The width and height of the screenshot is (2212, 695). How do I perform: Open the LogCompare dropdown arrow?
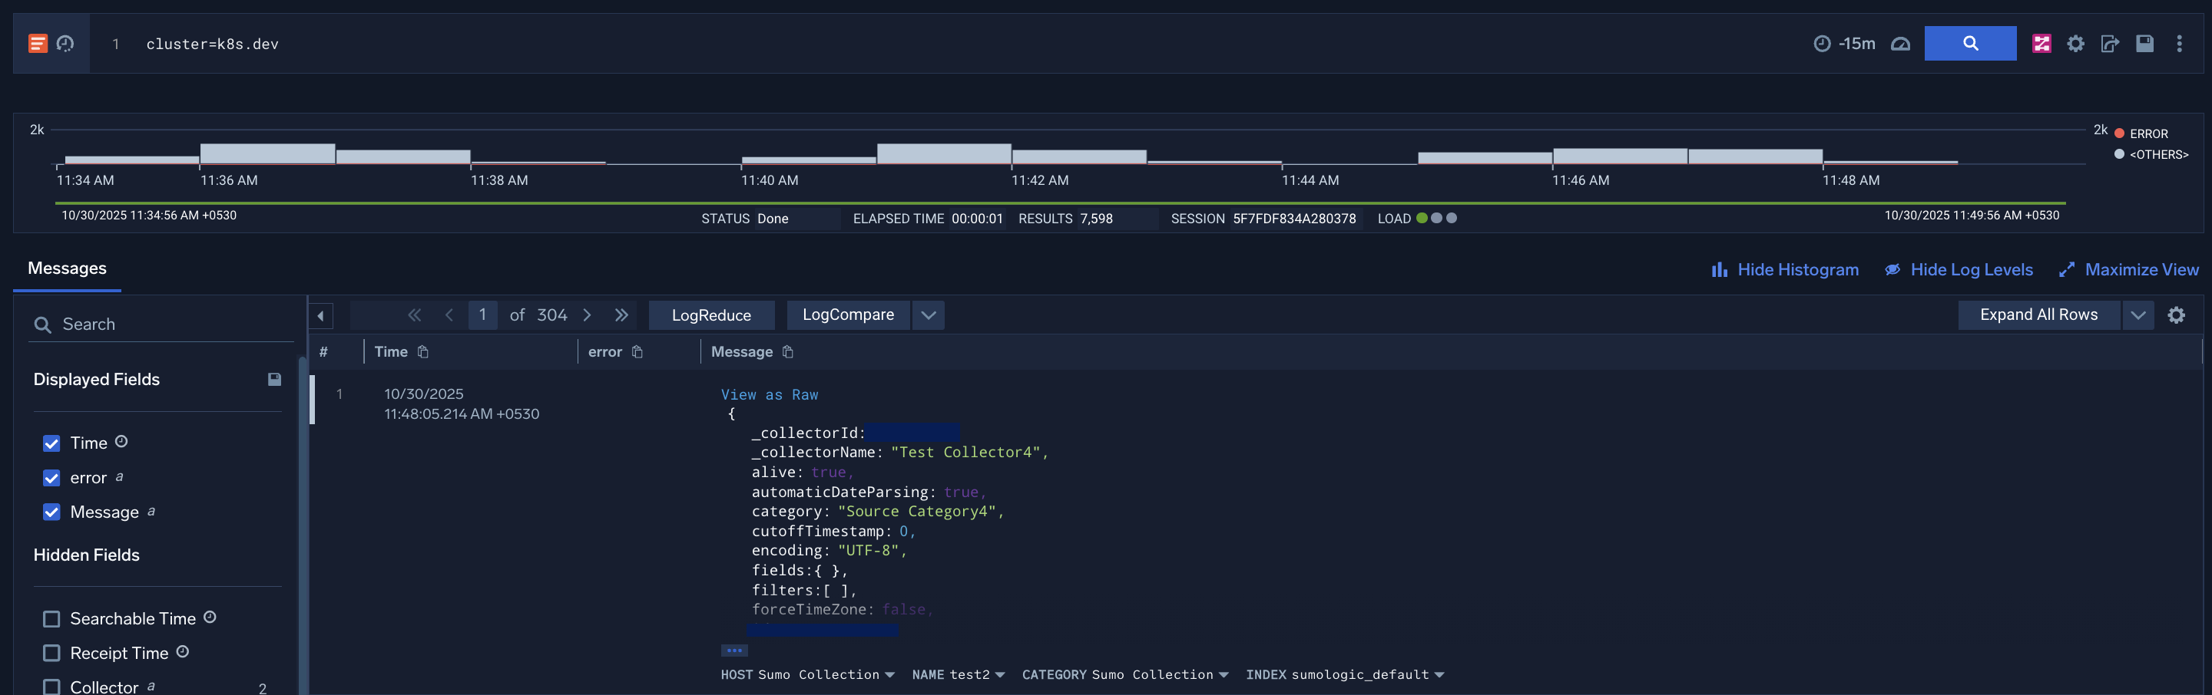(929, 315)
